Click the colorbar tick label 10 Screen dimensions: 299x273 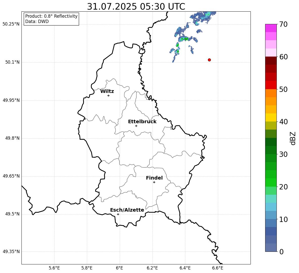coord(283,219)
